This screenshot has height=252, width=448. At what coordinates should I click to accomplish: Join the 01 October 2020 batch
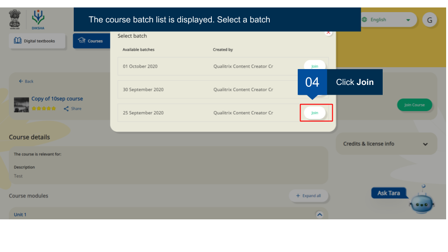[315, 66]
